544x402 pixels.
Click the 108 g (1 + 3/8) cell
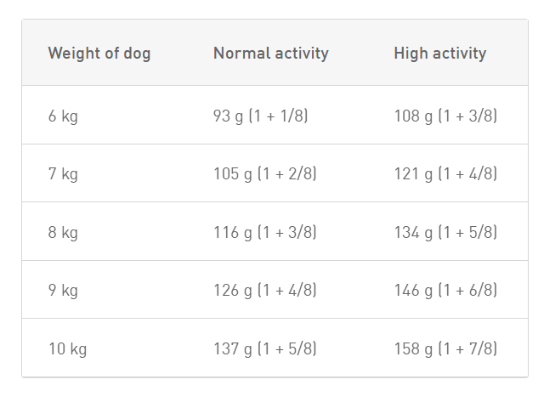click(x=445, y=116)
